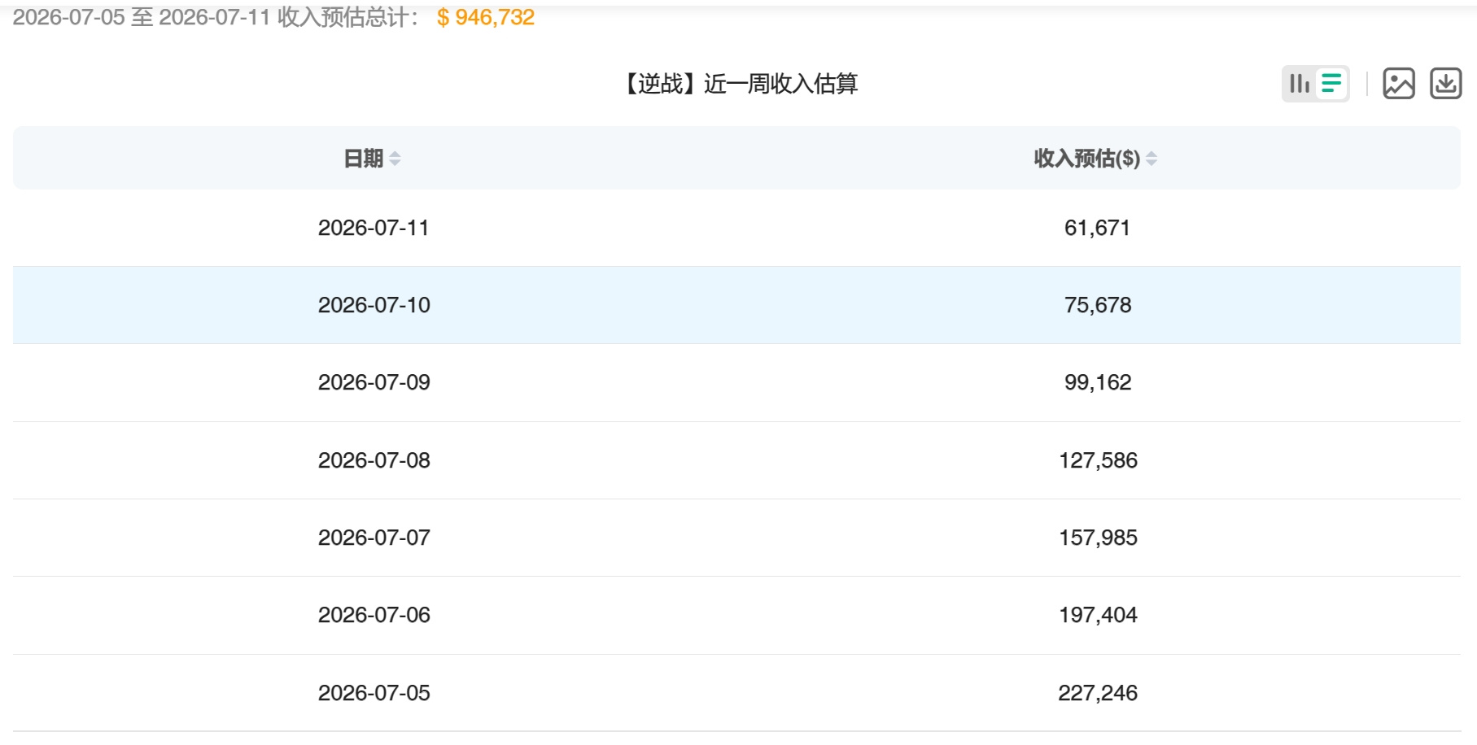Image resolution: width=1477 pixels, height=745 pixels.
Task: Click total estimate $ 946,732
Action: (x=486, y=17)
